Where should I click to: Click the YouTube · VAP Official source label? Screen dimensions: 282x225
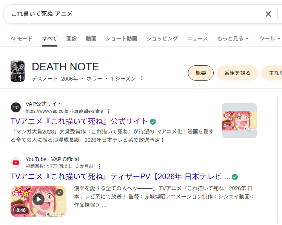[x=52, y=159]
